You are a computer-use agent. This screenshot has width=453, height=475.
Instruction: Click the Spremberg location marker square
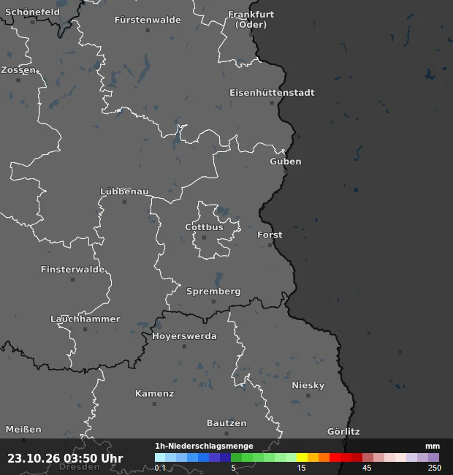[x=213, y=301]
